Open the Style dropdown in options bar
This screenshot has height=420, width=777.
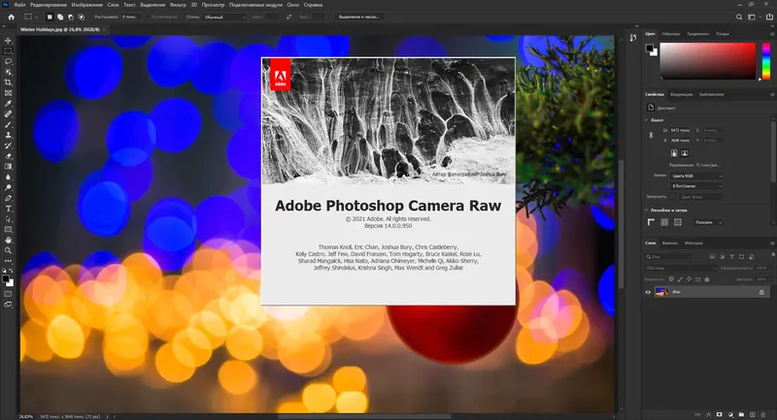coord(225,16)
